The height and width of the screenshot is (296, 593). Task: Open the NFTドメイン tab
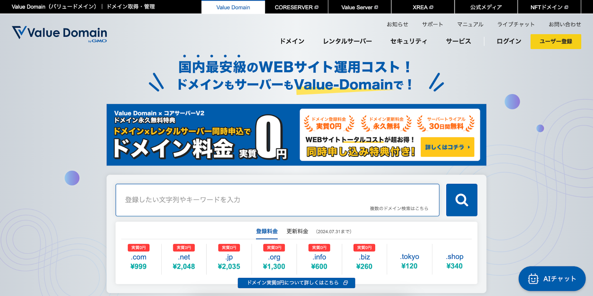[549, 7]
